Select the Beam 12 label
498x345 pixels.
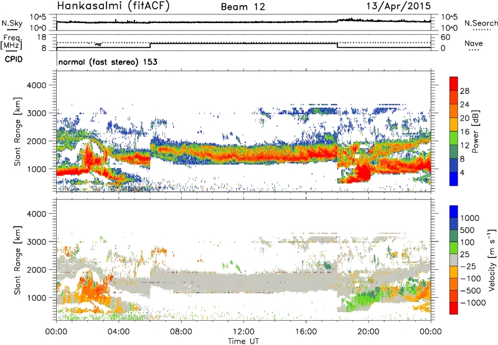243,7
